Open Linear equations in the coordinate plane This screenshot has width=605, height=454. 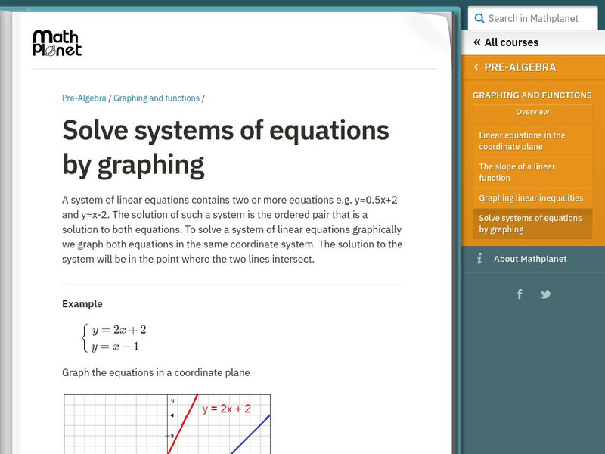(x=532, y=141)
